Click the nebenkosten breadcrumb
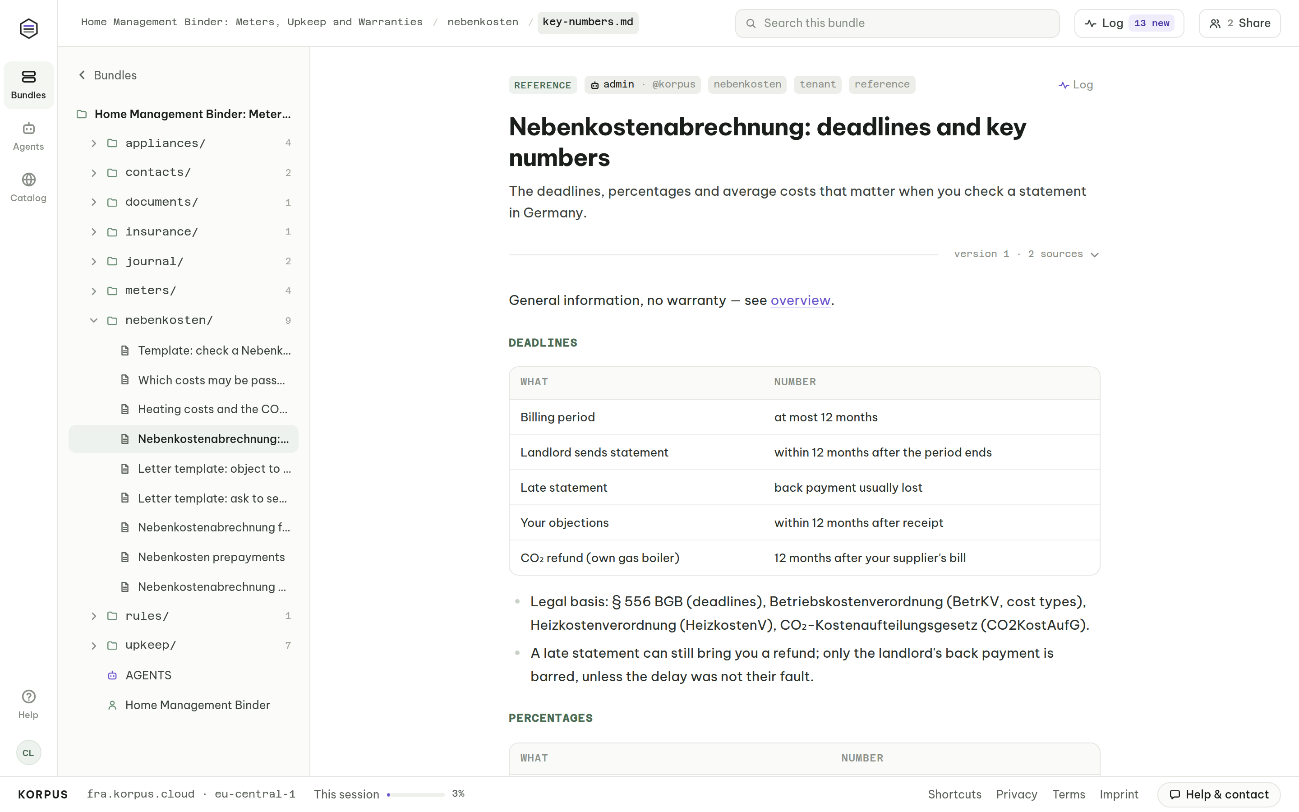1299x812 pixels. point(483,22)
